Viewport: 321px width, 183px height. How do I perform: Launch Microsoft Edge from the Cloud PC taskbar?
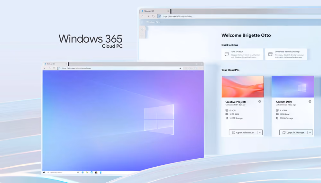click(83, 172)
